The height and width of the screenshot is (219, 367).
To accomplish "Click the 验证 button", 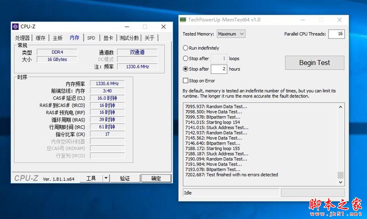I will point(125,178).
